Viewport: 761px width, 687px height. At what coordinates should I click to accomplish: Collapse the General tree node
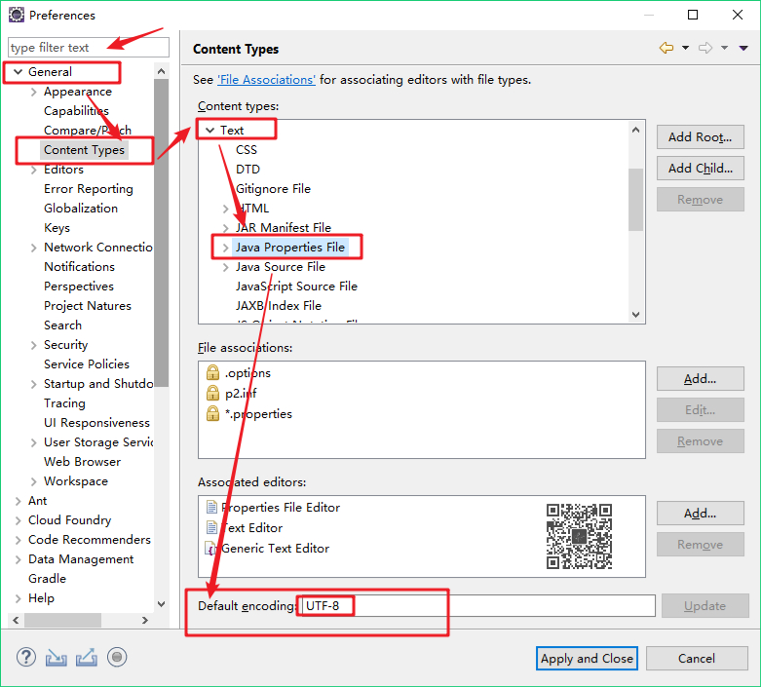tap(18, 72)
